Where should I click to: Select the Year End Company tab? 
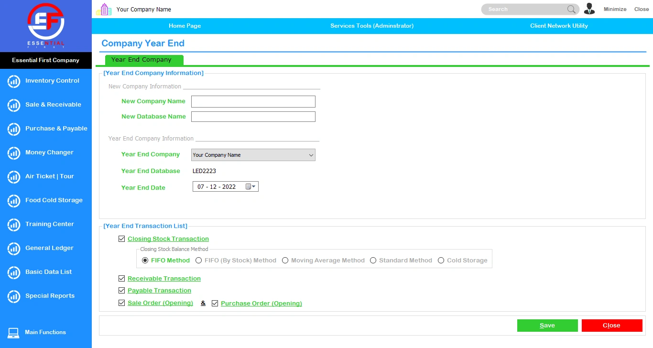[143, 60]
